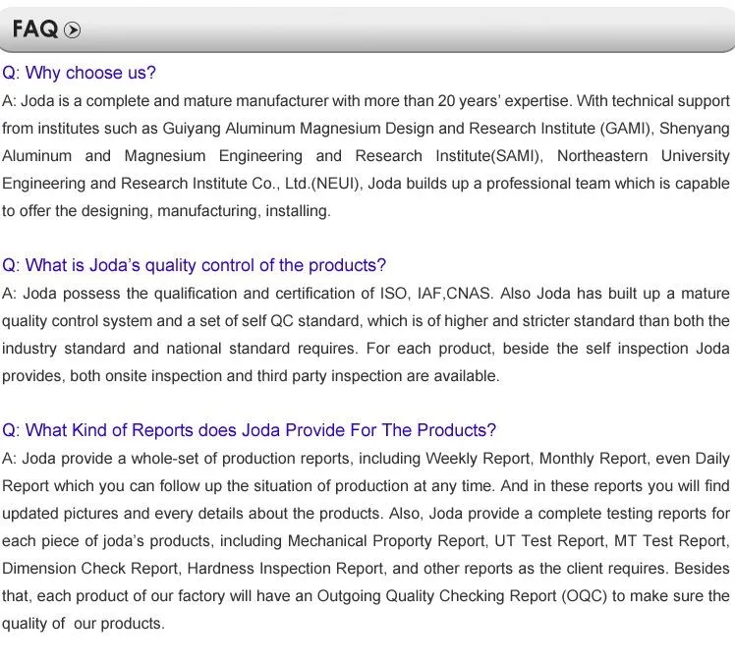Click the FAQ header title

pyautogui.click(x=35, y=29)
